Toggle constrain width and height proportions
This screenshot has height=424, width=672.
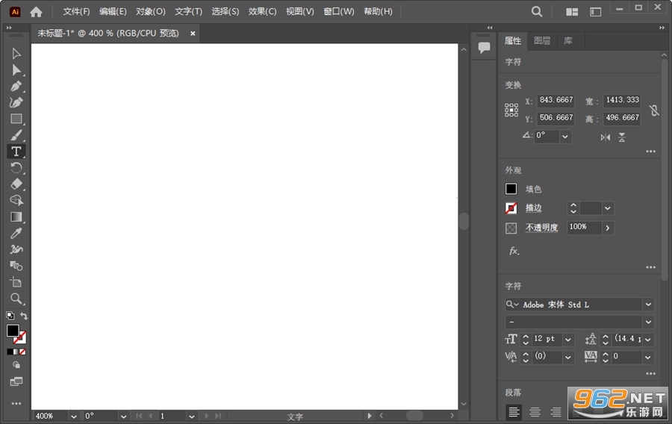click(x=654, y=110)
